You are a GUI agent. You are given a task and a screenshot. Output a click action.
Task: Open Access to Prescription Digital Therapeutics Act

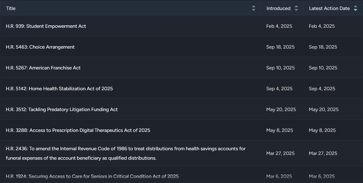click(x=78, y=130)
